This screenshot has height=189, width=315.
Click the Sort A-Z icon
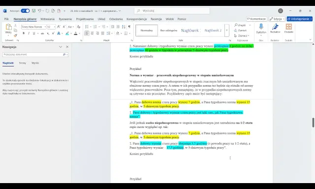(x=124, y=27)
